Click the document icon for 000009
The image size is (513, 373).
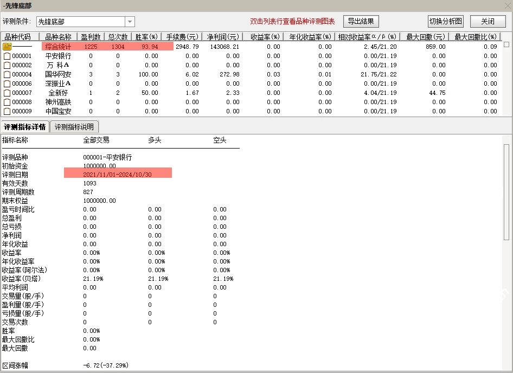[7, 111]
